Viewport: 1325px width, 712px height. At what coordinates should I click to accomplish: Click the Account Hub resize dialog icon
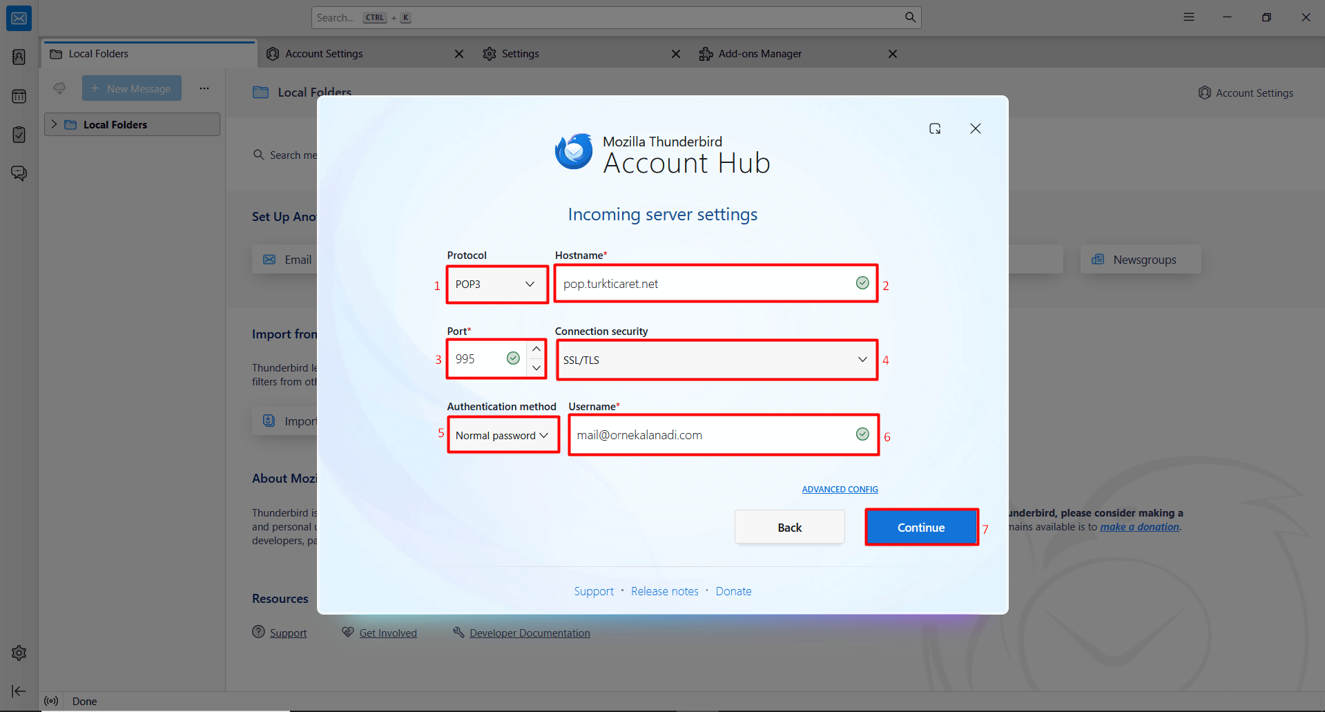pyautogui.click(x=935, y=128)
